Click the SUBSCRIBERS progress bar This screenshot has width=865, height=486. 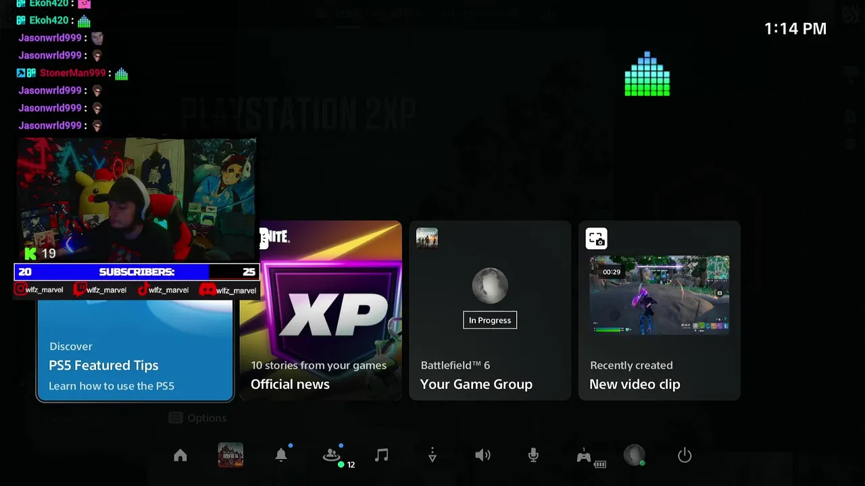point(137,271)
